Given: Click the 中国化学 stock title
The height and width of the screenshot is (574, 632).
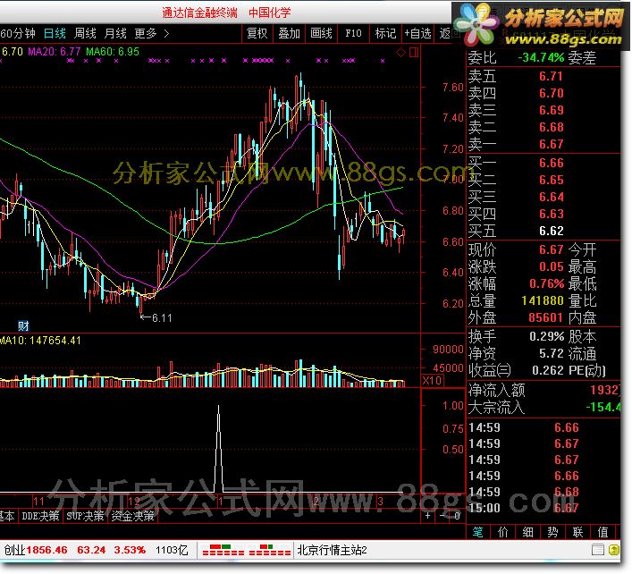Looking at the screenshot, I should 269,13.
